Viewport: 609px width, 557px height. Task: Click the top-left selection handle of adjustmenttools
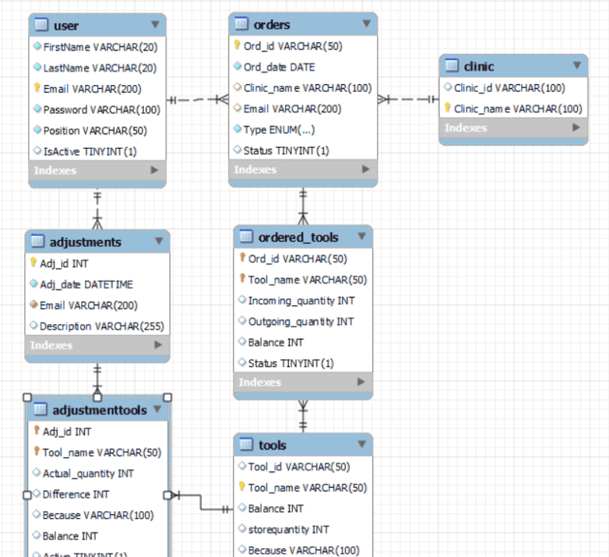point(27,397)
